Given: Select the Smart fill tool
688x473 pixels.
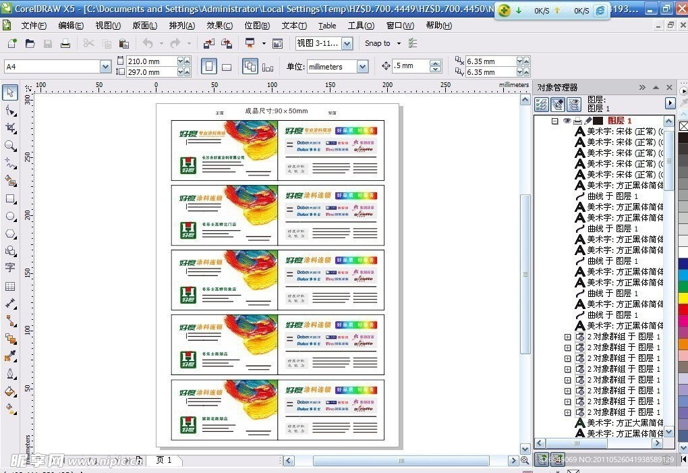Looking at the screenshot, I should [x=11, y=181].
